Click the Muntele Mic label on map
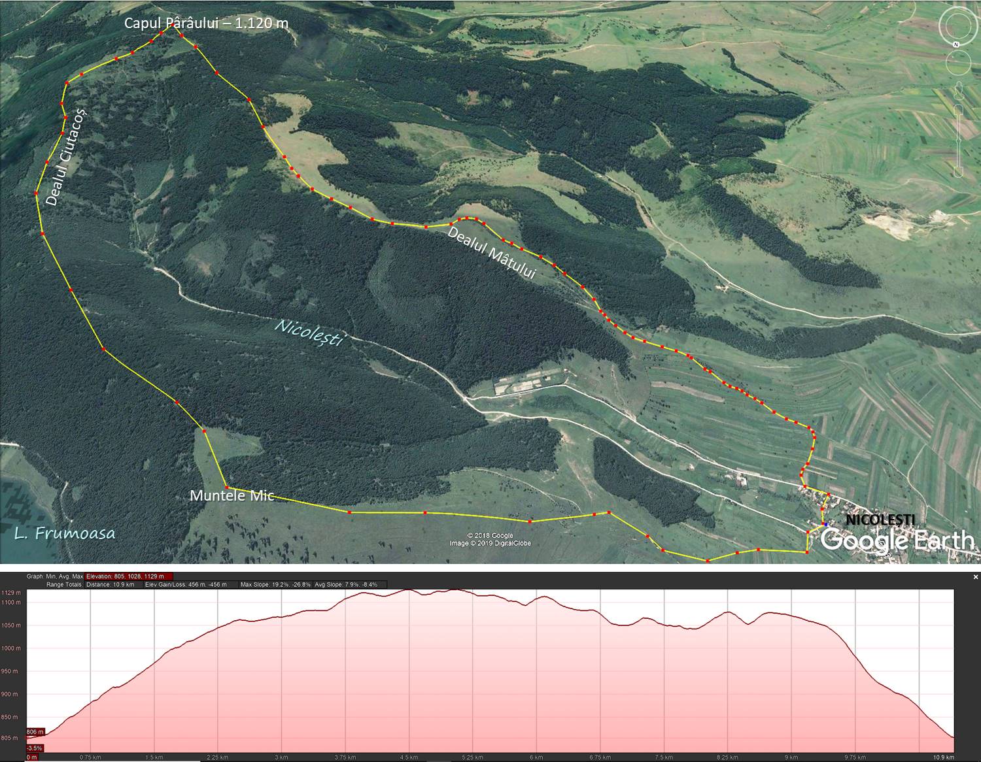Screen dimensions: 981x762 pyautogui.click(x=232, y=495)
